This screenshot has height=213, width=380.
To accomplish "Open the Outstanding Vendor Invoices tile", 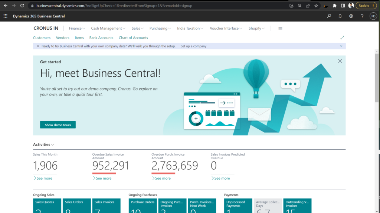I will (x=297, y=206).
